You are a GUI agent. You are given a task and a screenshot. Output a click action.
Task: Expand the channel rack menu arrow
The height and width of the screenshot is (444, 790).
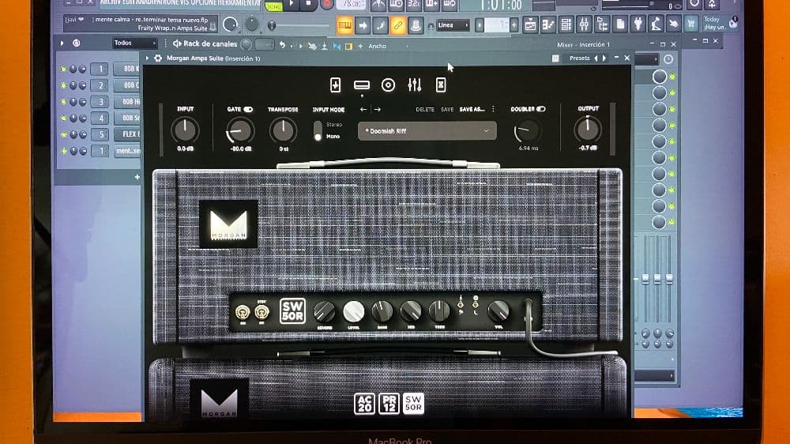62,43
